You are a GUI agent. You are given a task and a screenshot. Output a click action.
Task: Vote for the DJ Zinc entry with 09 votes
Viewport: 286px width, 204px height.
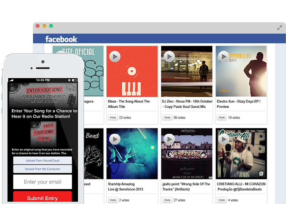point(167,117)
